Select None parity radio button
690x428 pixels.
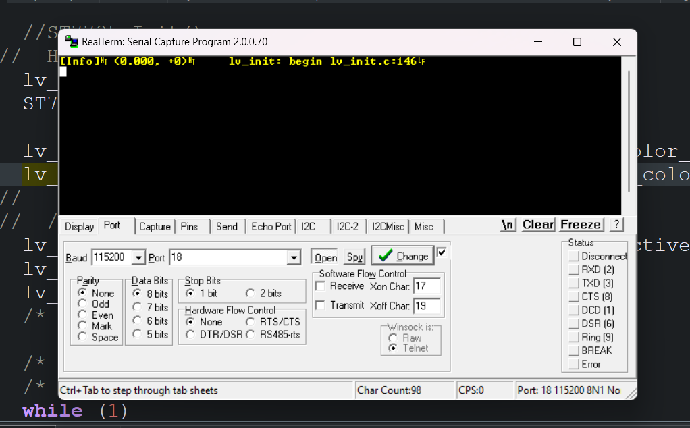pyautogui.click(x=82, y=292)
